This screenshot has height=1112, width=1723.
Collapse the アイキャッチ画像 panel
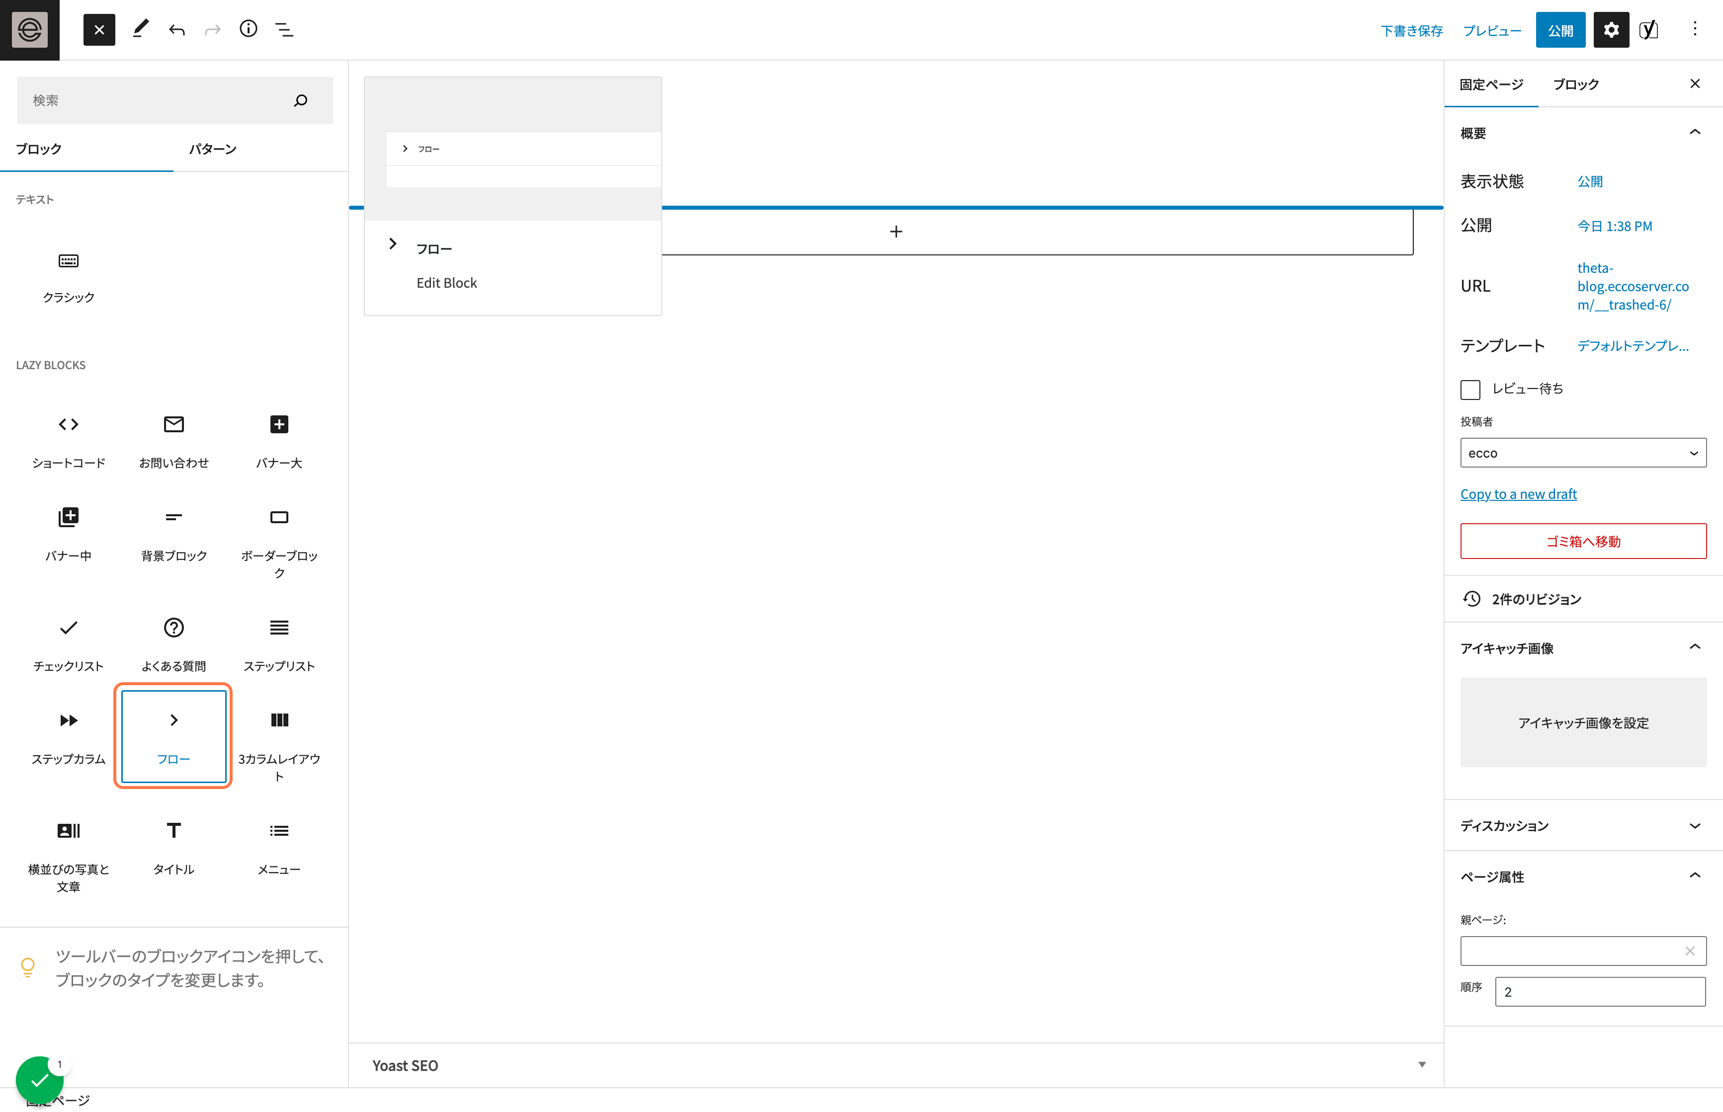(1583, 648)
